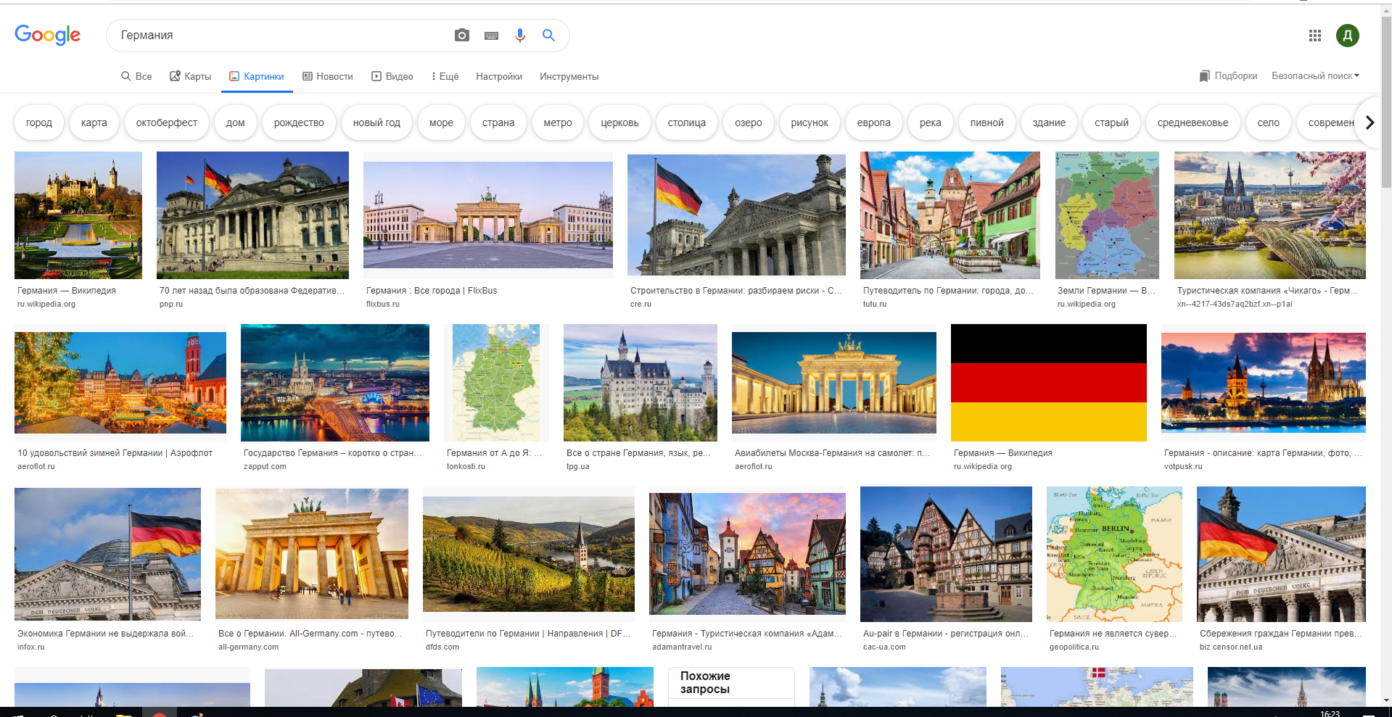Start voice search with microphone icon
This screenshot has height=717, width=1392.
(x=519, y=36)
